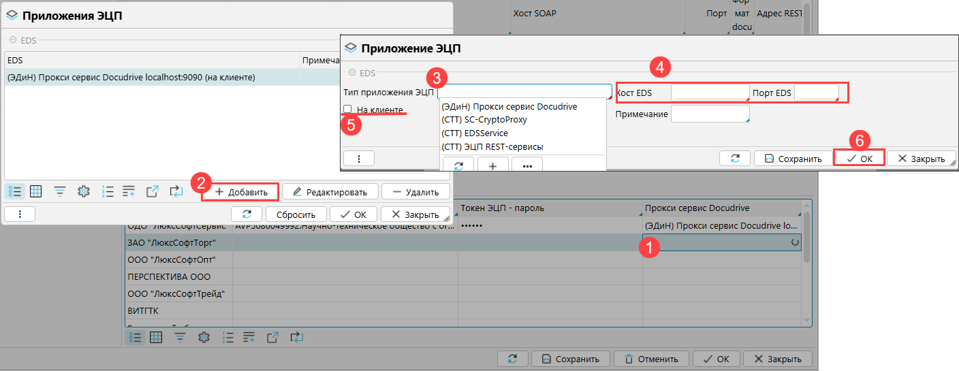Select the ЭДиН Прокси сервис localhost:9090 row

131,78
